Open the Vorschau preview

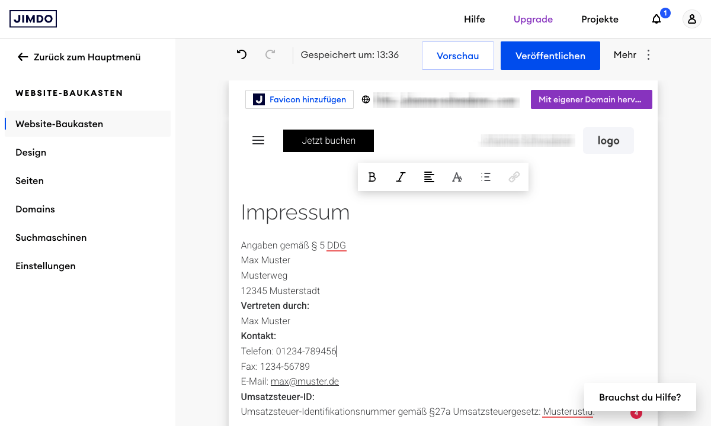click(457, 56)
